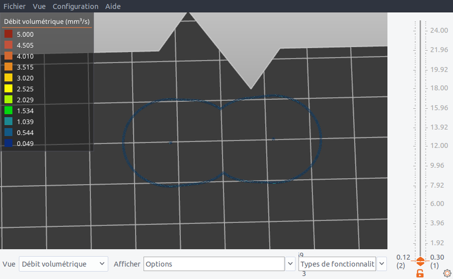The width and height of the screenshot is (453, 279).
Task: Click the green 1.534 legend swatch
Action: (8, 111)
